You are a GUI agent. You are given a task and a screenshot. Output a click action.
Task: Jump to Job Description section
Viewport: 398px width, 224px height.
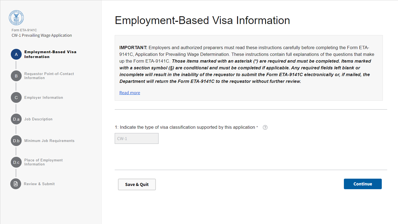(x=38, y=119)
